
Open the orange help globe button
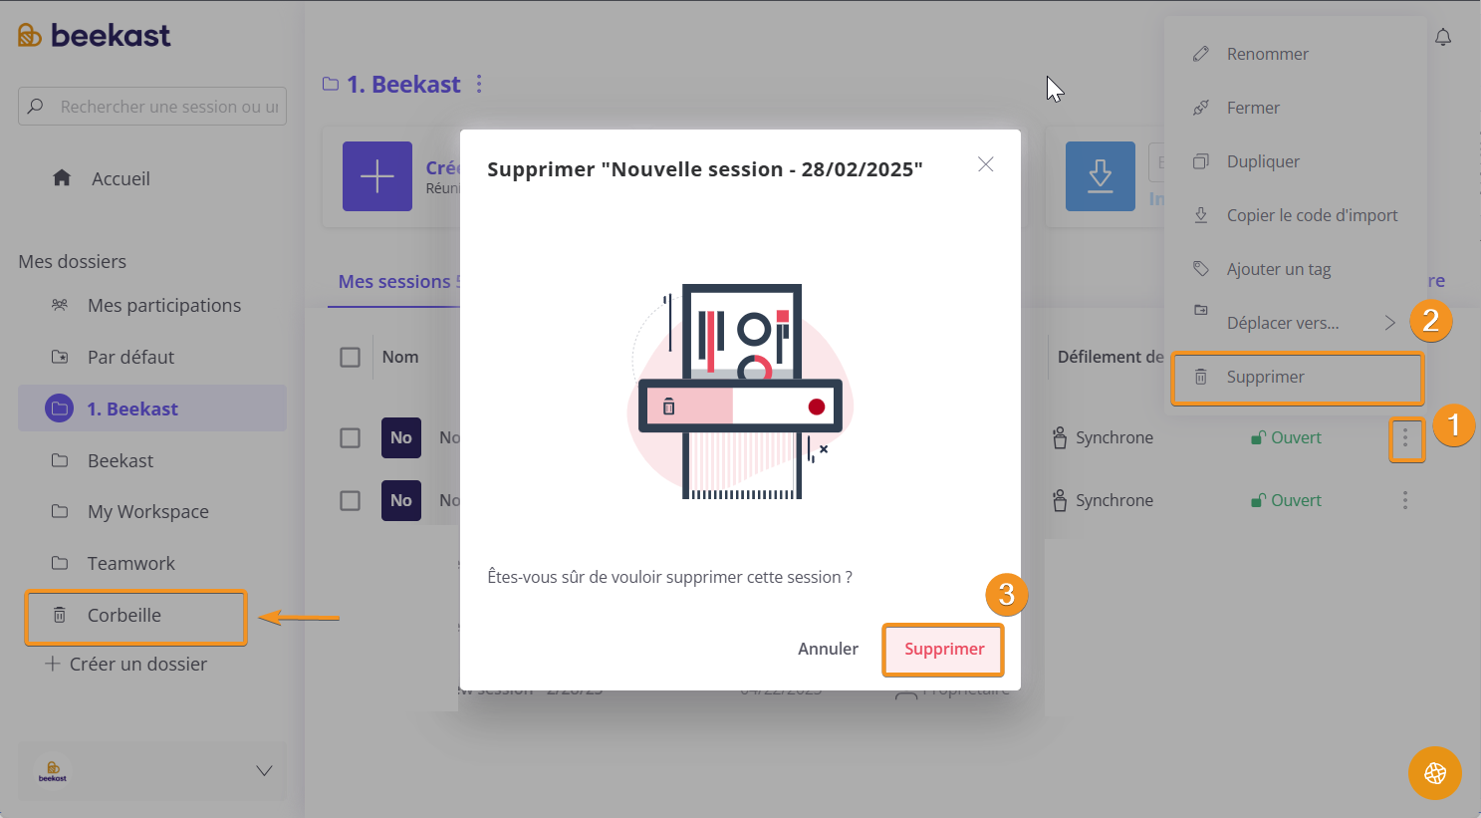1434,772
